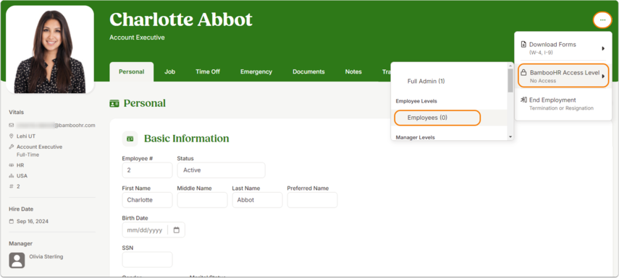619x278 pixels.
Task: Click the empty SSN field
Action: pos(147,260)
